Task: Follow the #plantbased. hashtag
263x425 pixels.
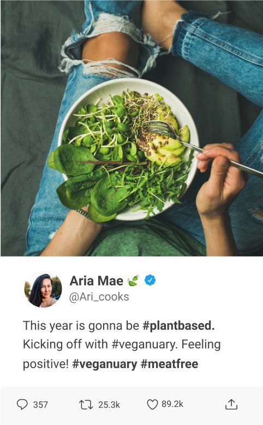Action: point(178,326)
